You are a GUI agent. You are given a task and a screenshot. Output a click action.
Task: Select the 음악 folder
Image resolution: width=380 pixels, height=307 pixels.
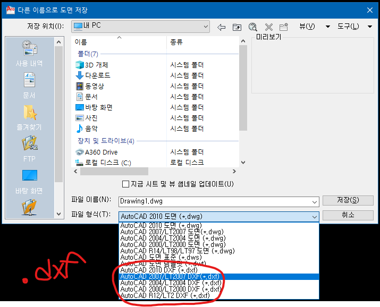(87, 129)
